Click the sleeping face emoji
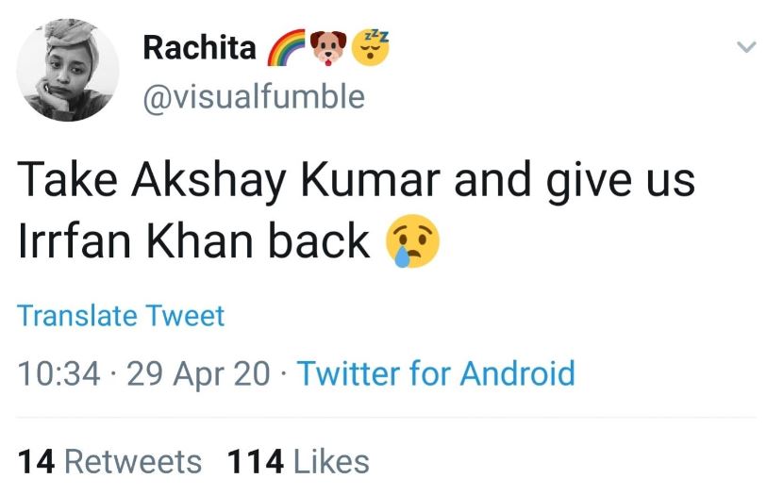This screenshot has width=767, height=495. [370, 47]
